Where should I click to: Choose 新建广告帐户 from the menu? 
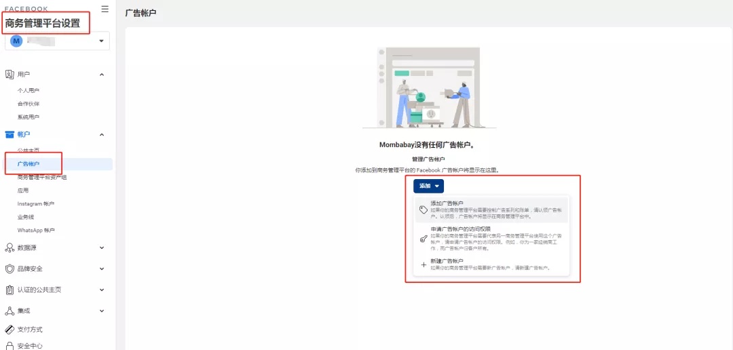click(491, 265)
